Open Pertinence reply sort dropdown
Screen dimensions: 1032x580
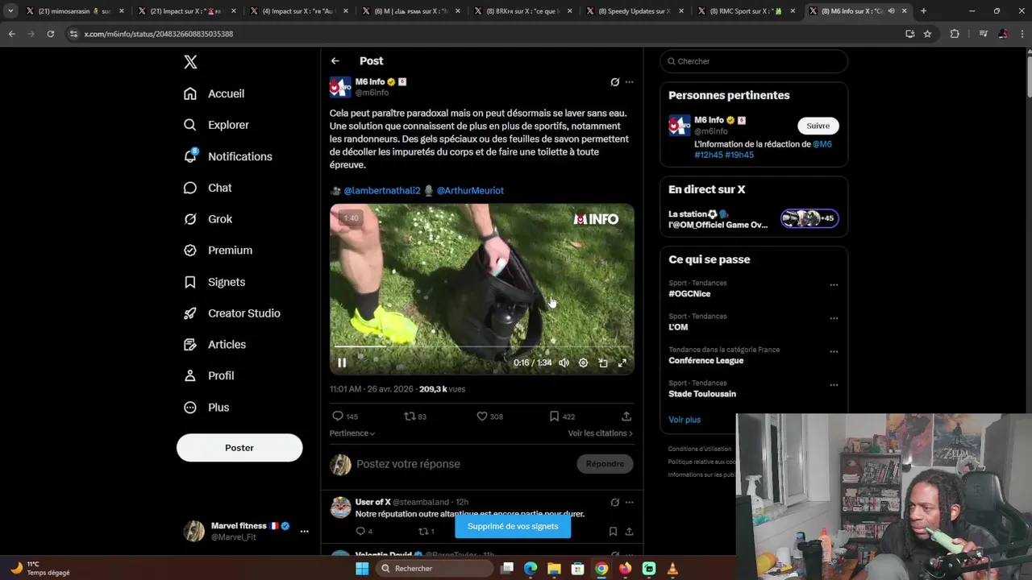[x=352, y=433]
